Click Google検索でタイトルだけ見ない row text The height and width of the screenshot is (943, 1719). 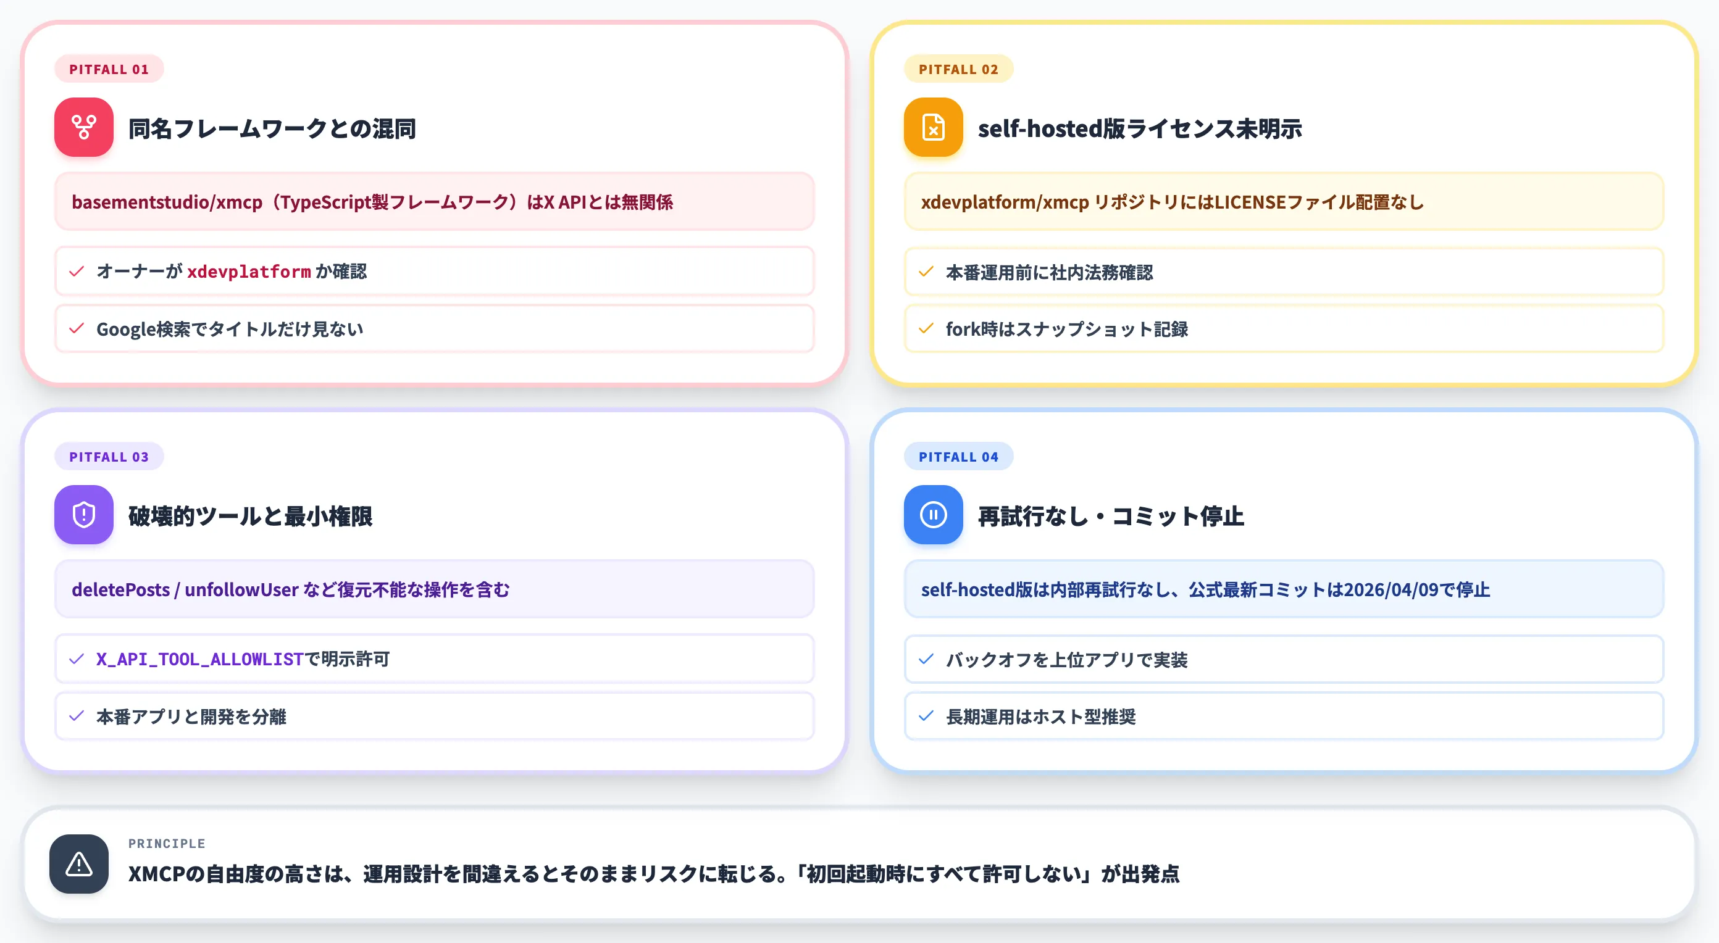point(230,329)
